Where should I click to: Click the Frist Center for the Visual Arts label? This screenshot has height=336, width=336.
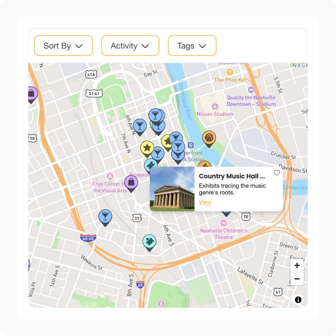(110, 187)
